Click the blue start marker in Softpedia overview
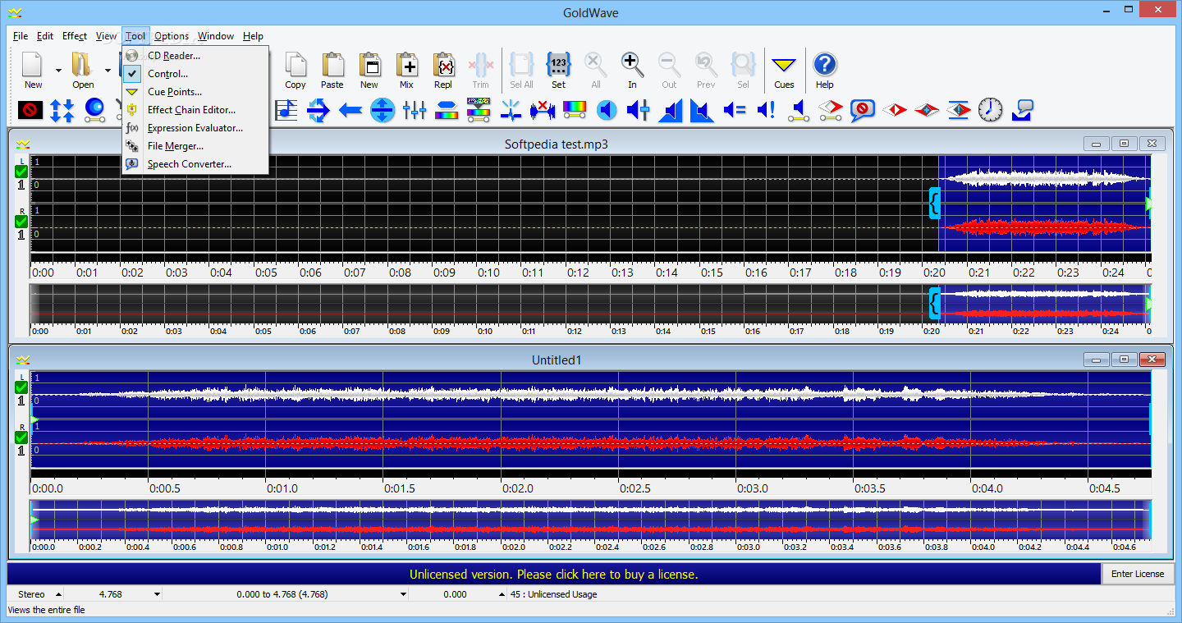This screenshot has height=623, width=1182. coord(934,304)
